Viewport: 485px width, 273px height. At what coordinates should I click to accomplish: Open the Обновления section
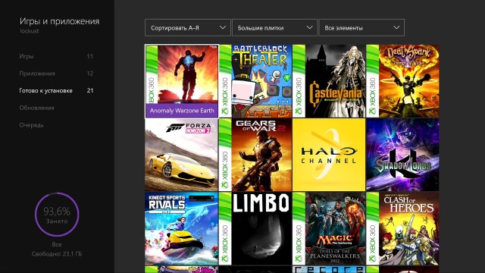(x=36, y=108)
